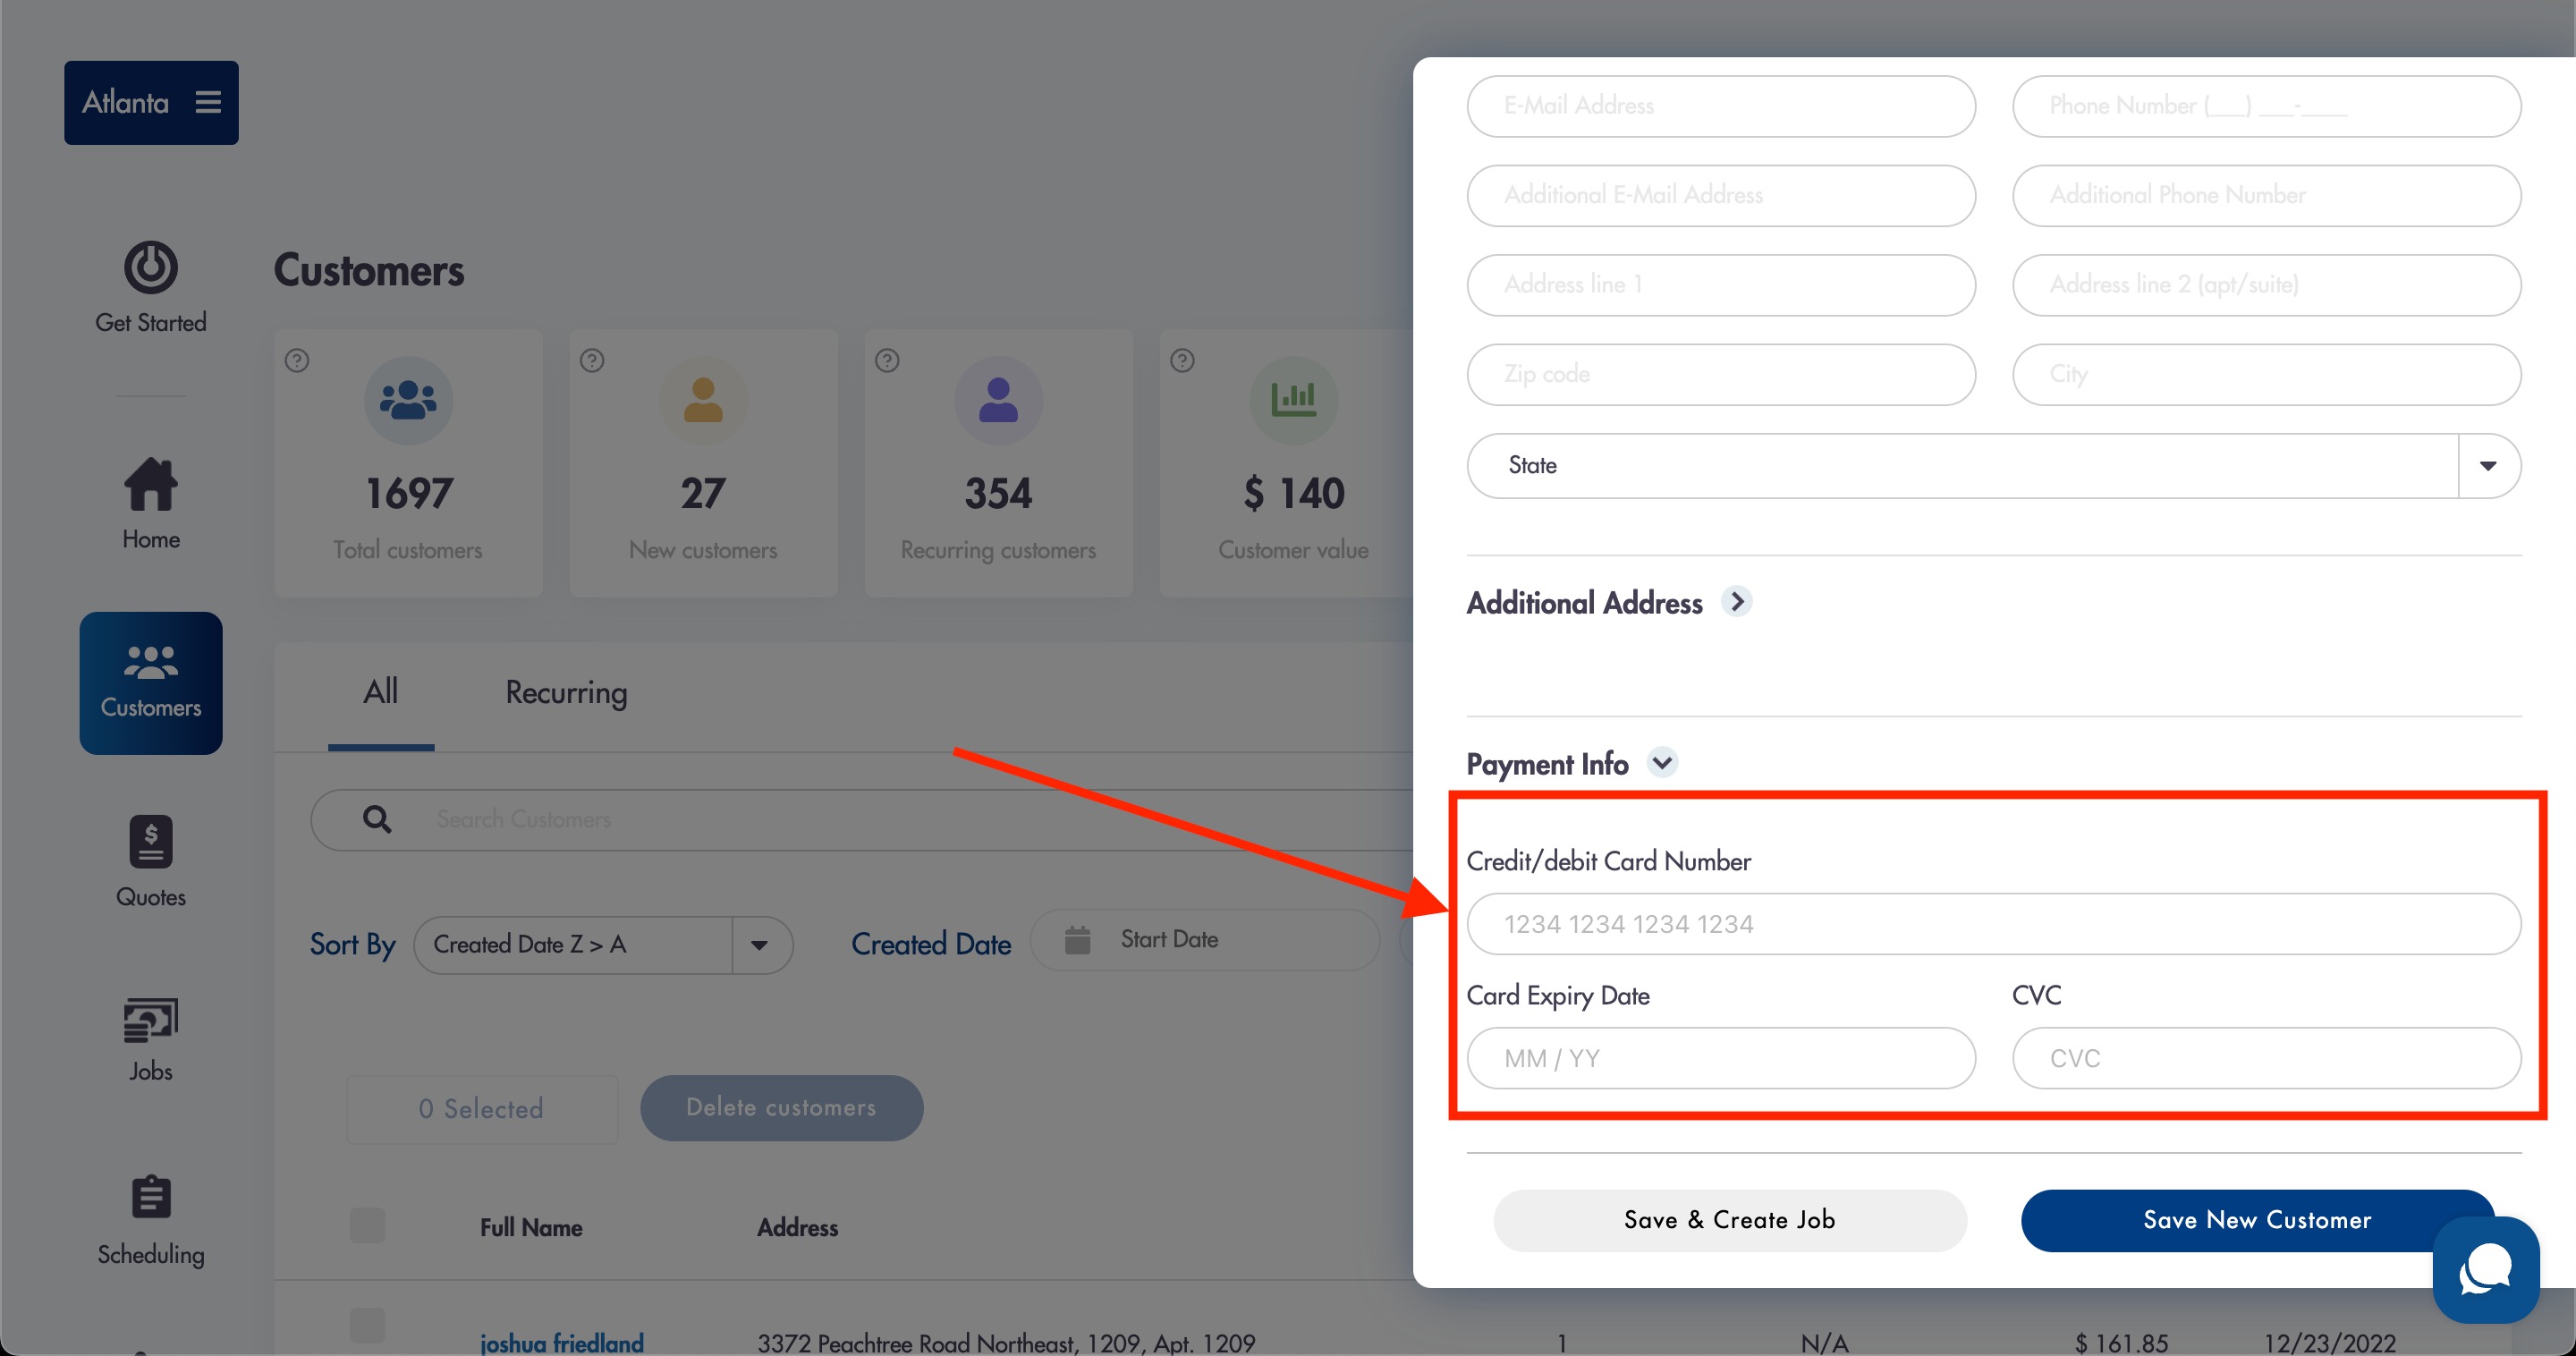The height and width of the screenshot is (1356, 2576).
Task: Open the Jobs sidebar icon
Action: click(151, 1020)
